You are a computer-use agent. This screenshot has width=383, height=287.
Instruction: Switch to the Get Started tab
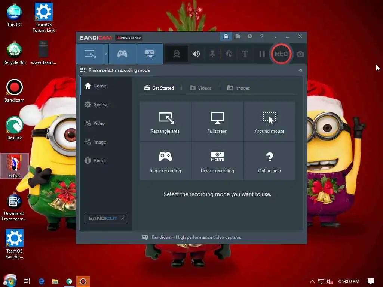click(x=159, y=88)
